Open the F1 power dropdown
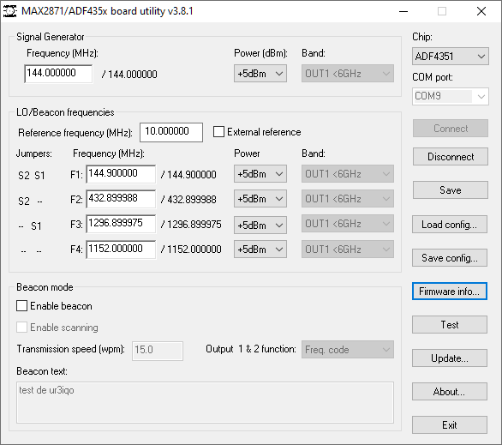This screenshot has height=445, width=502. 260,174
